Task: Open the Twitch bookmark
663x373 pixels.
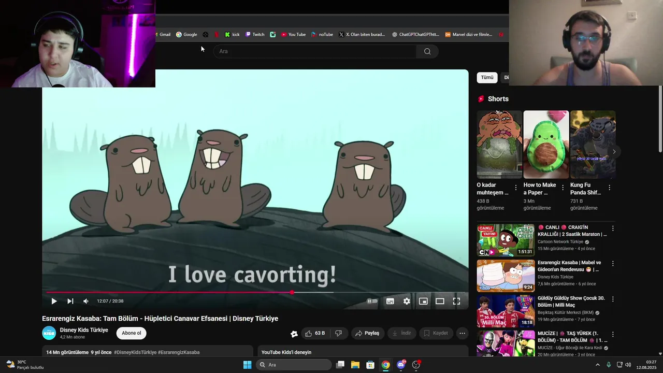Action: [255, 35]
